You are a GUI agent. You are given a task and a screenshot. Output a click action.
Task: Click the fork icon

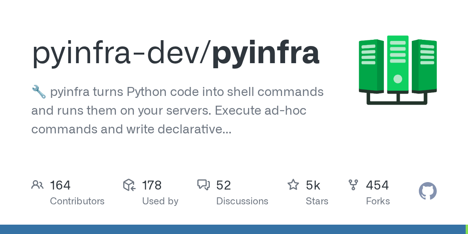pyautogui.click(x=353, y=185)
